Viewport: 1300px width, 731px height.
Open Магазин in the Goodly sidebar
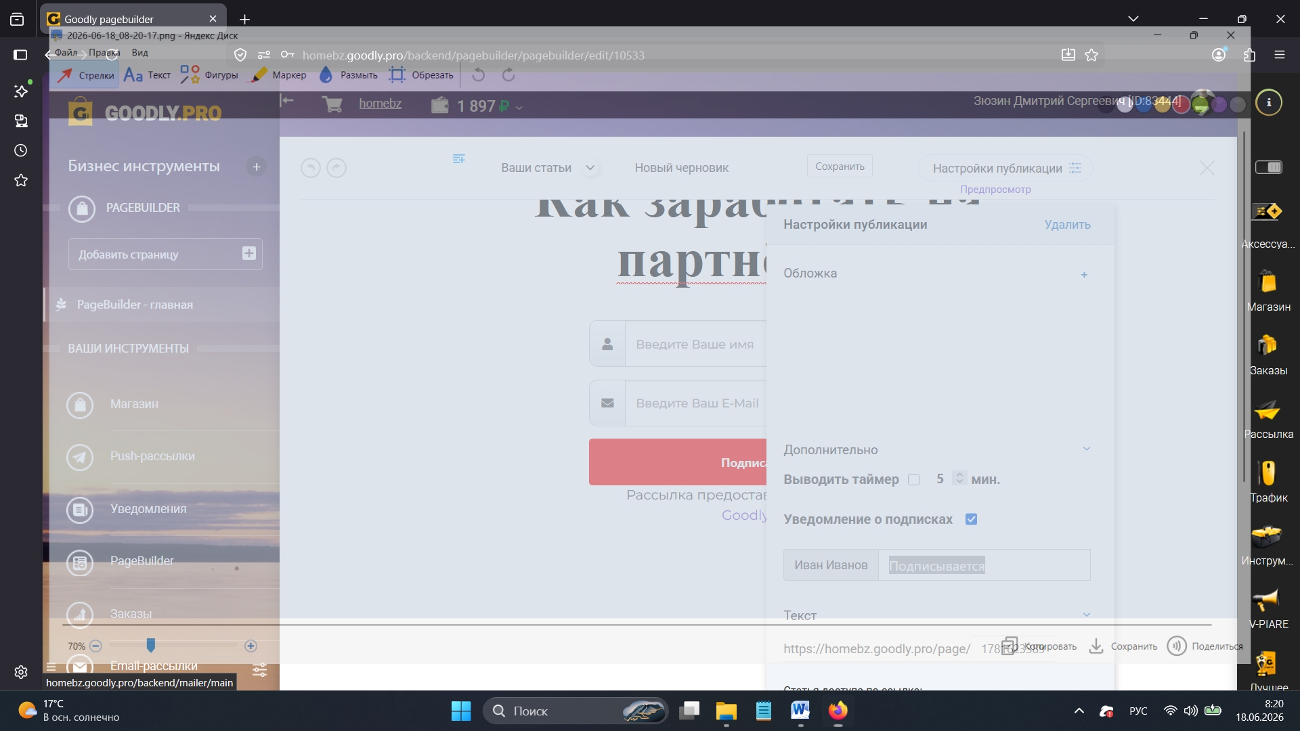pyautogui.click(x=134, y=404)
